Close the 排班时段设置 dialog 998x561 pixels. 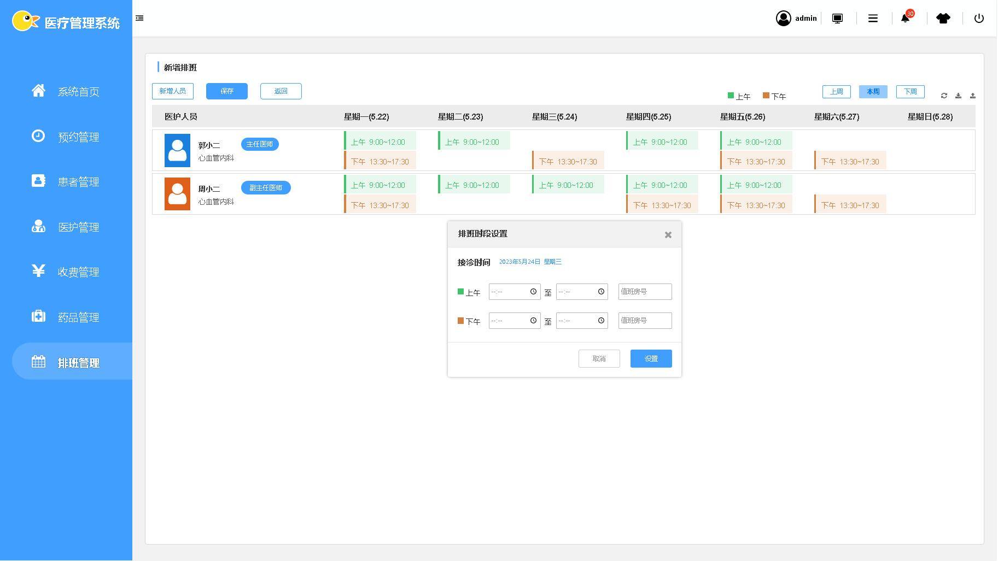(668, 235)
